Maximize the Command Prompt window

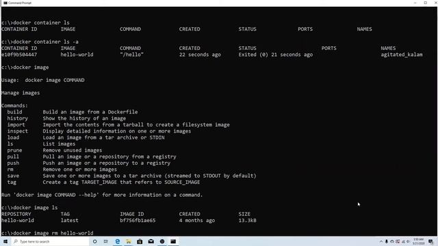pos(426,3)
